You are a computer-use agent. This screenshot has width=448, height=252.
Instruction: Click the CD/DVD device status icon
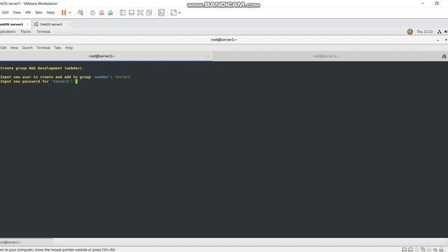click(x=417, y=250)
